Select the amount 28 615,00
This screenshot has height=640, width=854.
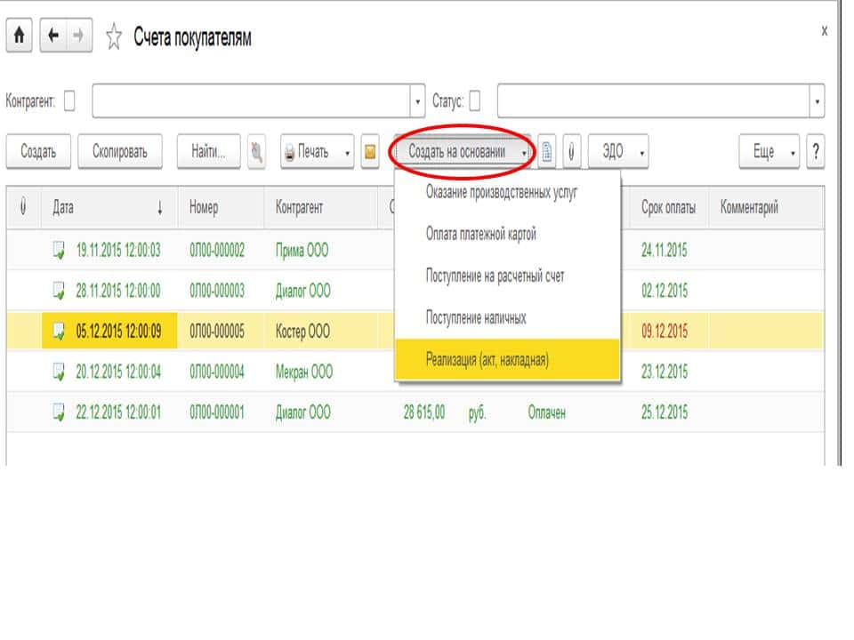click(x=423, y=412)
